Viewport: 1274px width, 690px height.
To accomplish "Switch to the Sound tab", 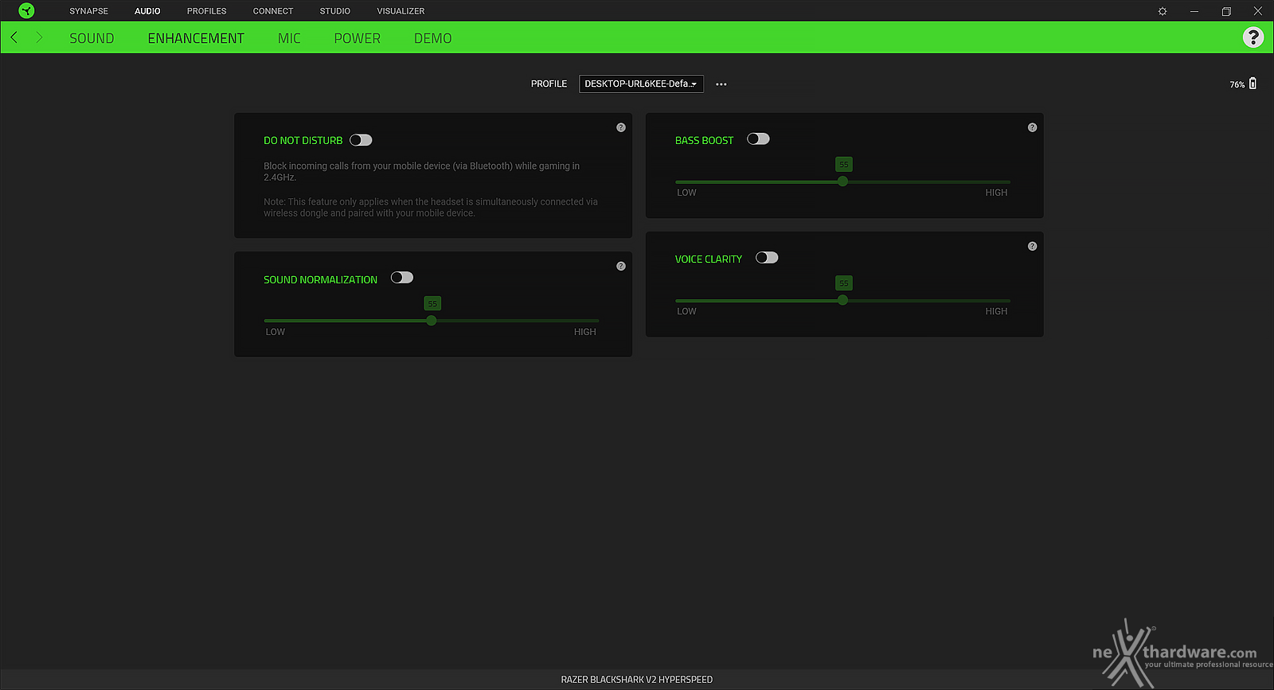I will click(x=92, y=38).
